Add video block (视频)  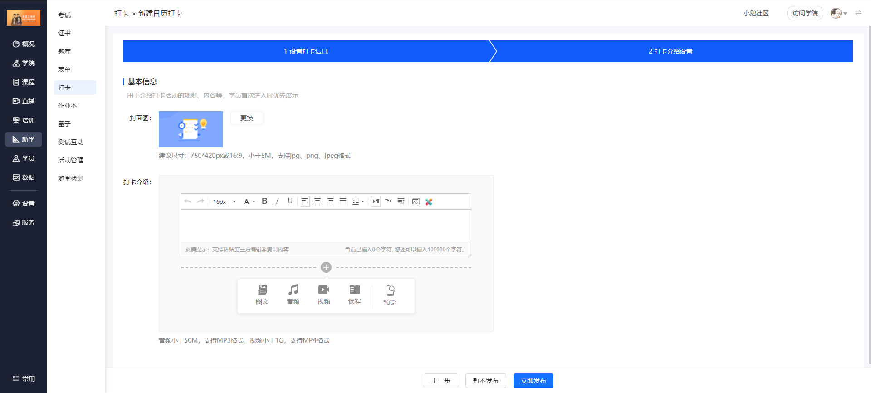coord(324,295)
